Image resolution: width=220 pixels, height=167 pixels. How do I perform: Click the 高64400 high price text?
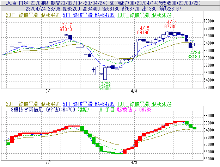tap(91, 9)
